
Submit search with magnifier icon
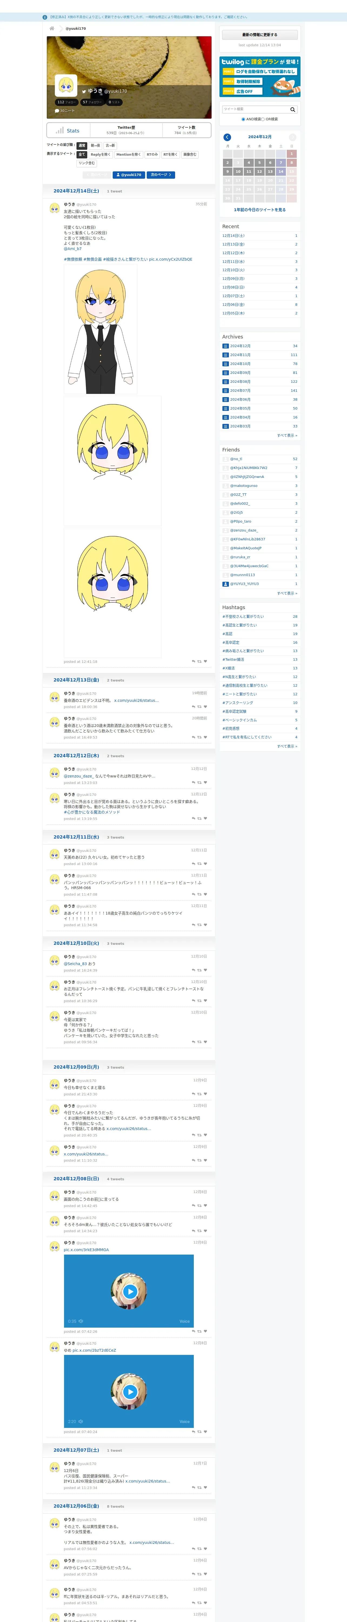(293, 109)
